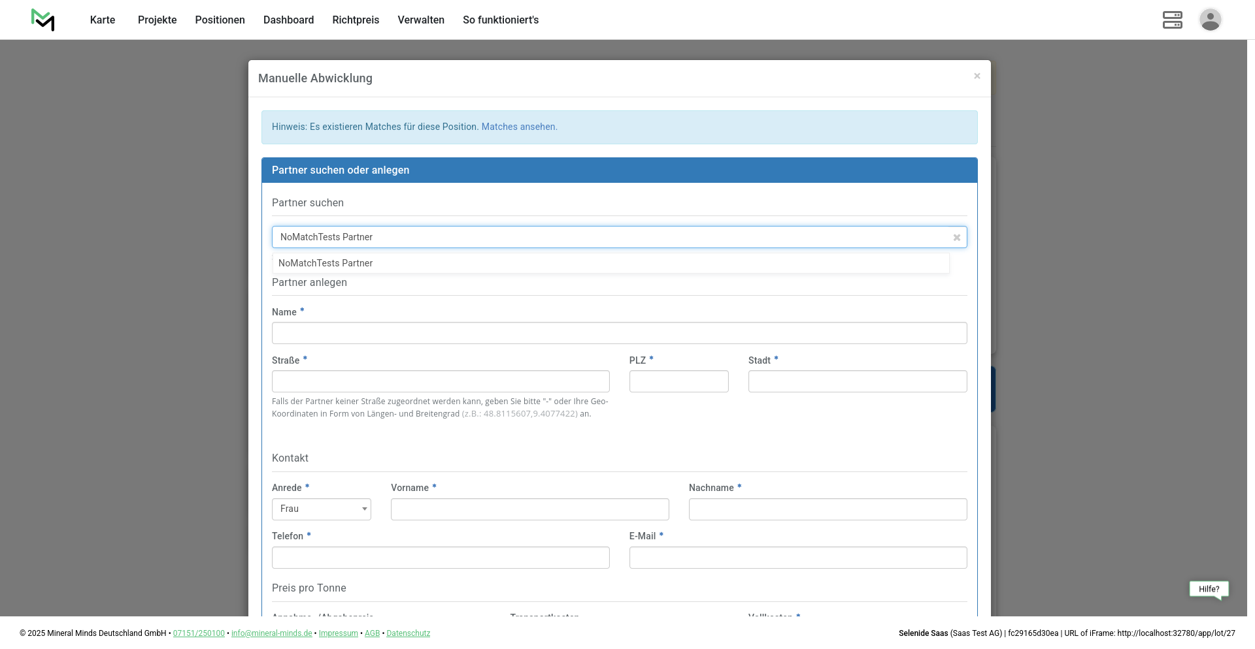Focus the Name input field

pyautogui.click(x=619, y=333)
